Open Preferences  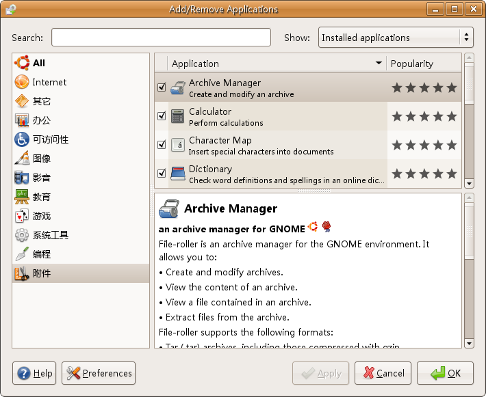point(99,373)
